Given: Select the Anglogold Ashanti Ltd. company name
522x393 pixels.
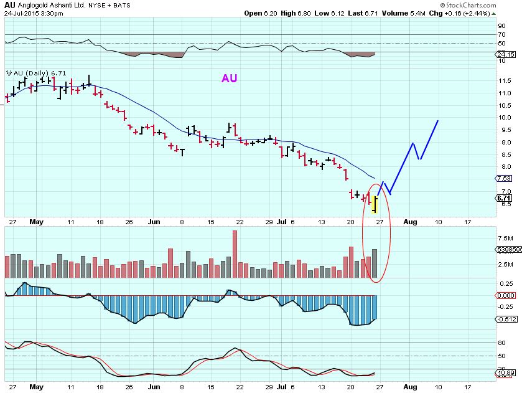Looking at the screenshot, I should pos(52,6).
